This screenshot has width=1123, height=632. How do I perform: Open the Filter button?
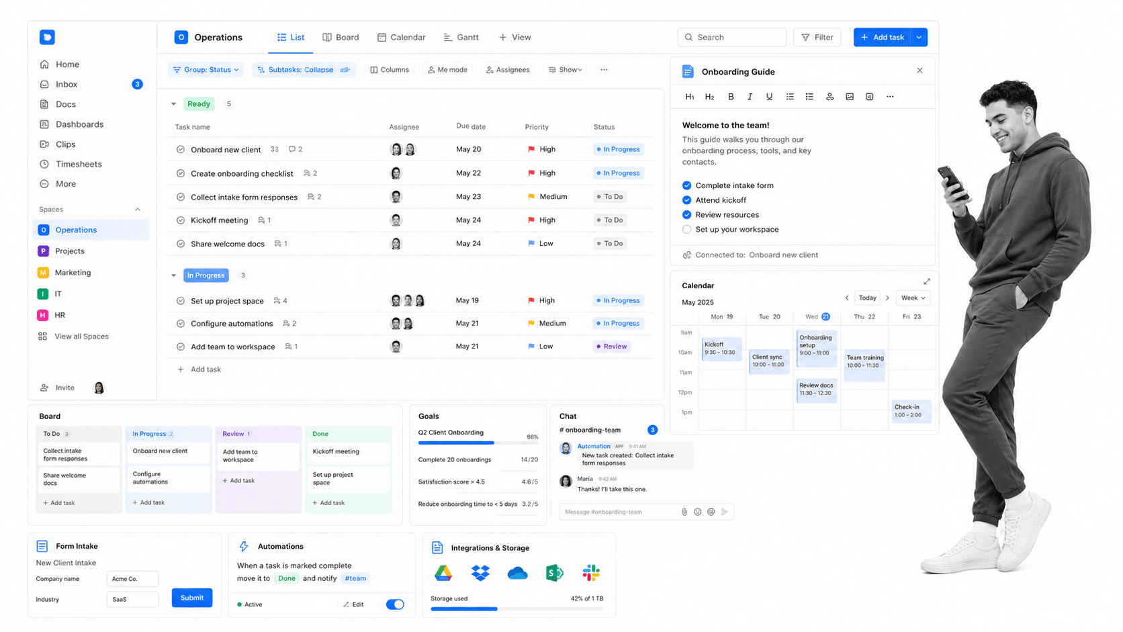(817, 38)
